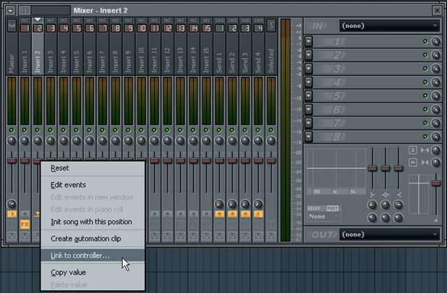Open the OUT output dropdown

pos(388,234)
